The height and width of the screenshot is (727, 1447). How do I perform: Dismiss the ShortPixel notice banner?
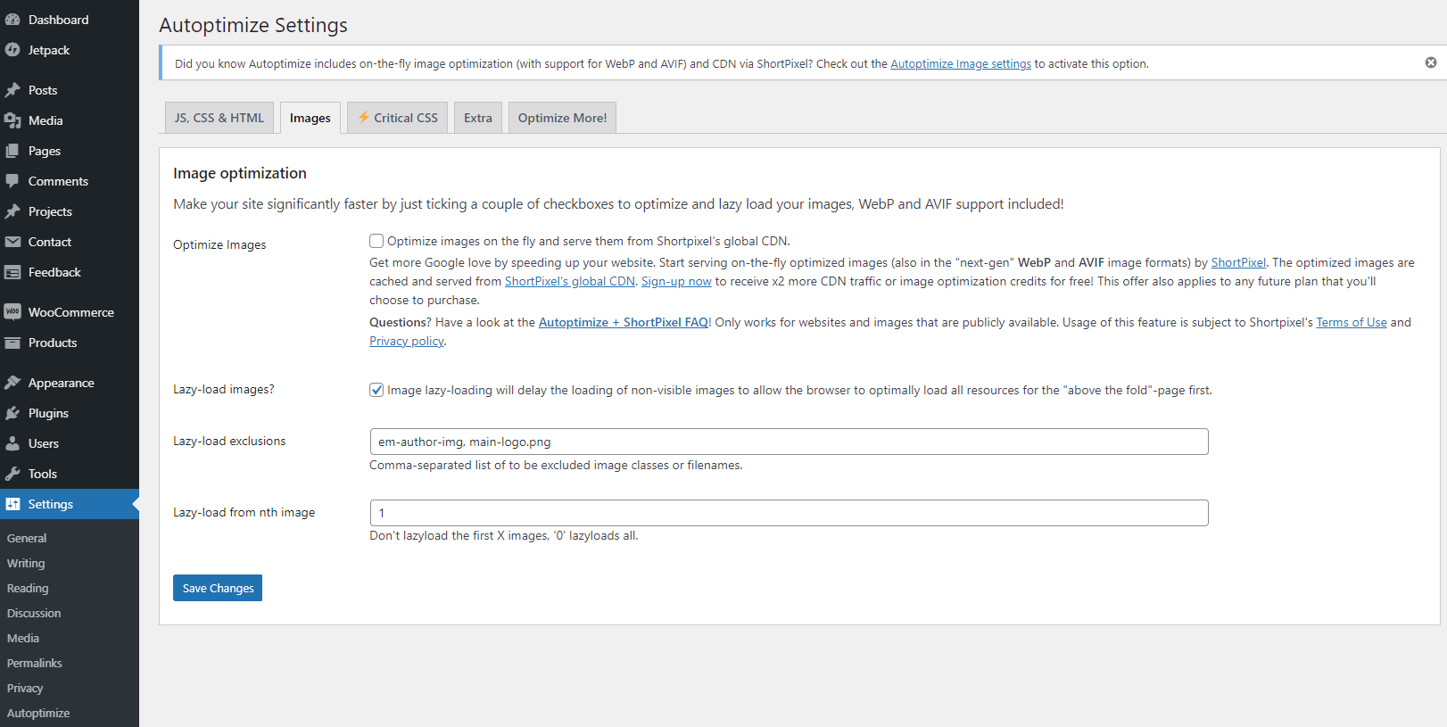1431,62
